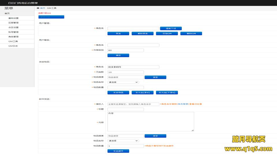Screen dimensions: 277x156
Task: Click the home icon in the breadcrumb
Action: click(38, 8)
